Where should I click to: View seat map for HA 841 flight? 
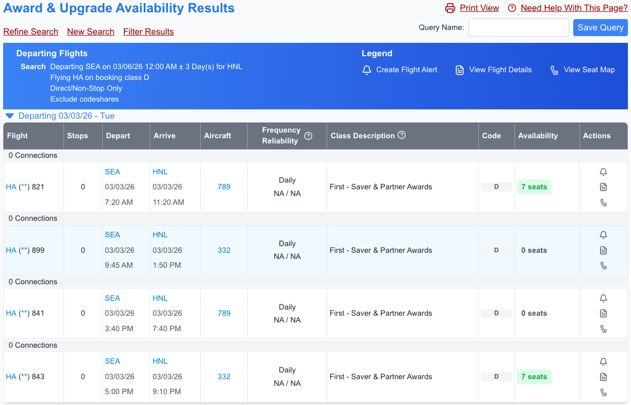603,329
